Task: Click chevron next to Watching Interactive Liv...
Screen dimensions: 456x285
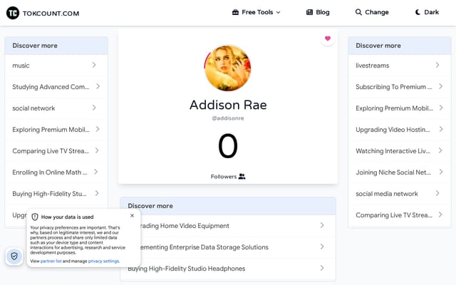Action: (440, 150)
